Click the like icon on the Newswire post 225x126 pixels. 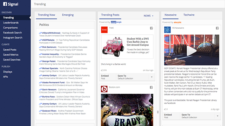point(165,109)
